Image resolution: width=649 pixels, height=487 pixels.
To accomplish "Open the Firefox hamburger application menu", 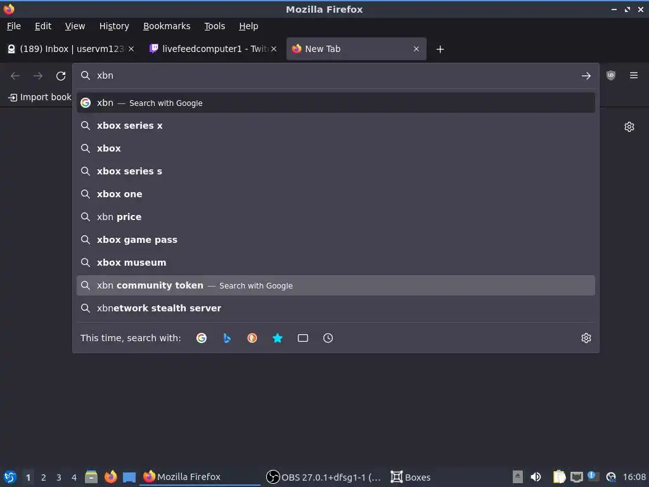I will (634, 75).
